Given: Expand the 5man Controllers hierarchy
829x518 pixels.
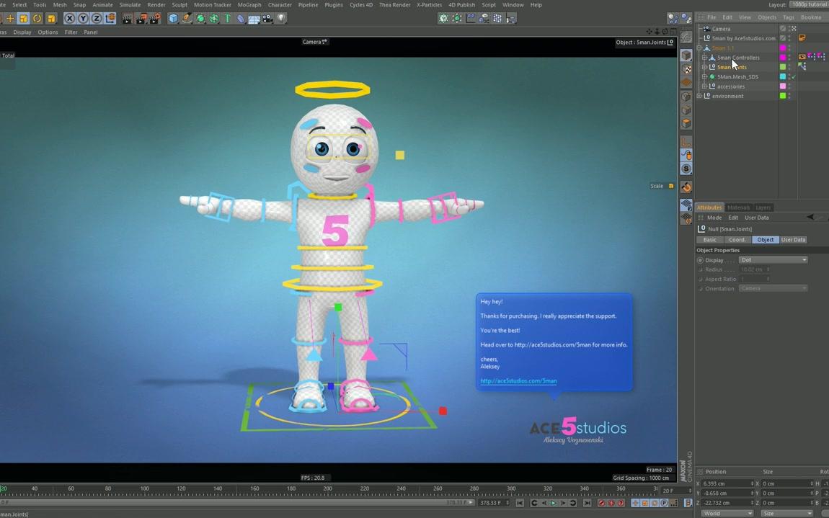Looking at the screenshot, I should tap(704, 58).
